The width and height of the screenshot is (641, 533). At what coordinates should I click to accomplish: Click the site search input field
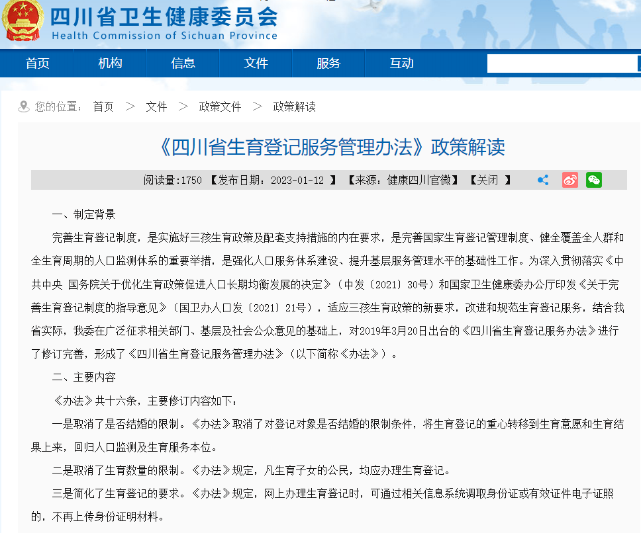tap(562, 64)
